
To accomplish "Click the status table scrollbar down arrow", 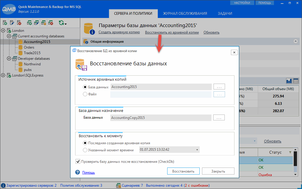I will (296, 174).
